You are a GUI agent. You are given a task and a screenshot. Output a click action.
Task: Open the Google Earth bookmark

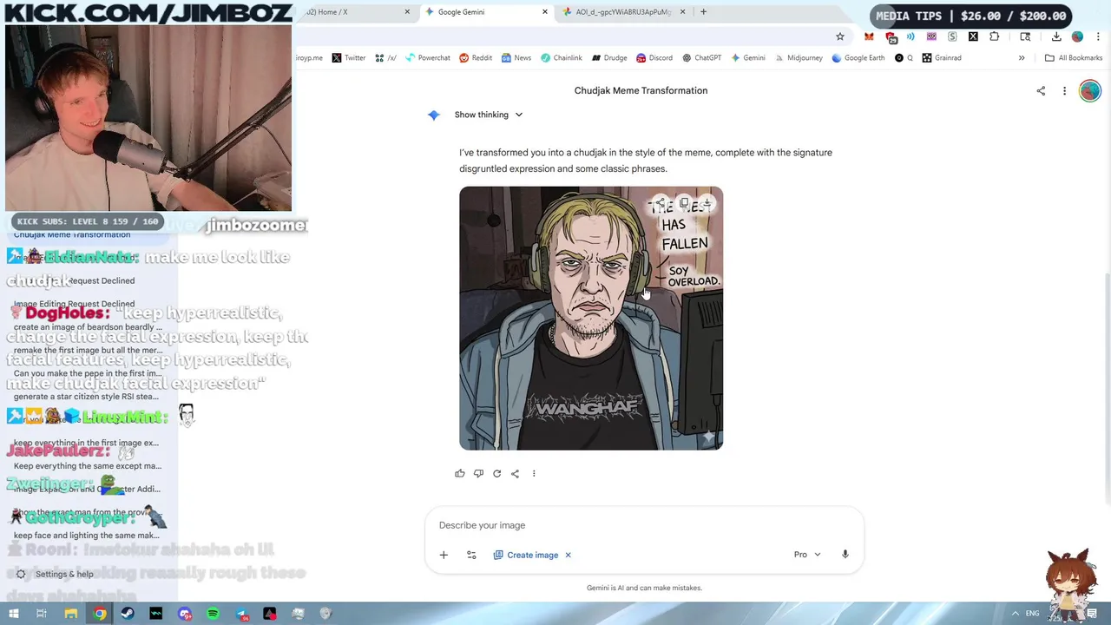coord(858,58)
